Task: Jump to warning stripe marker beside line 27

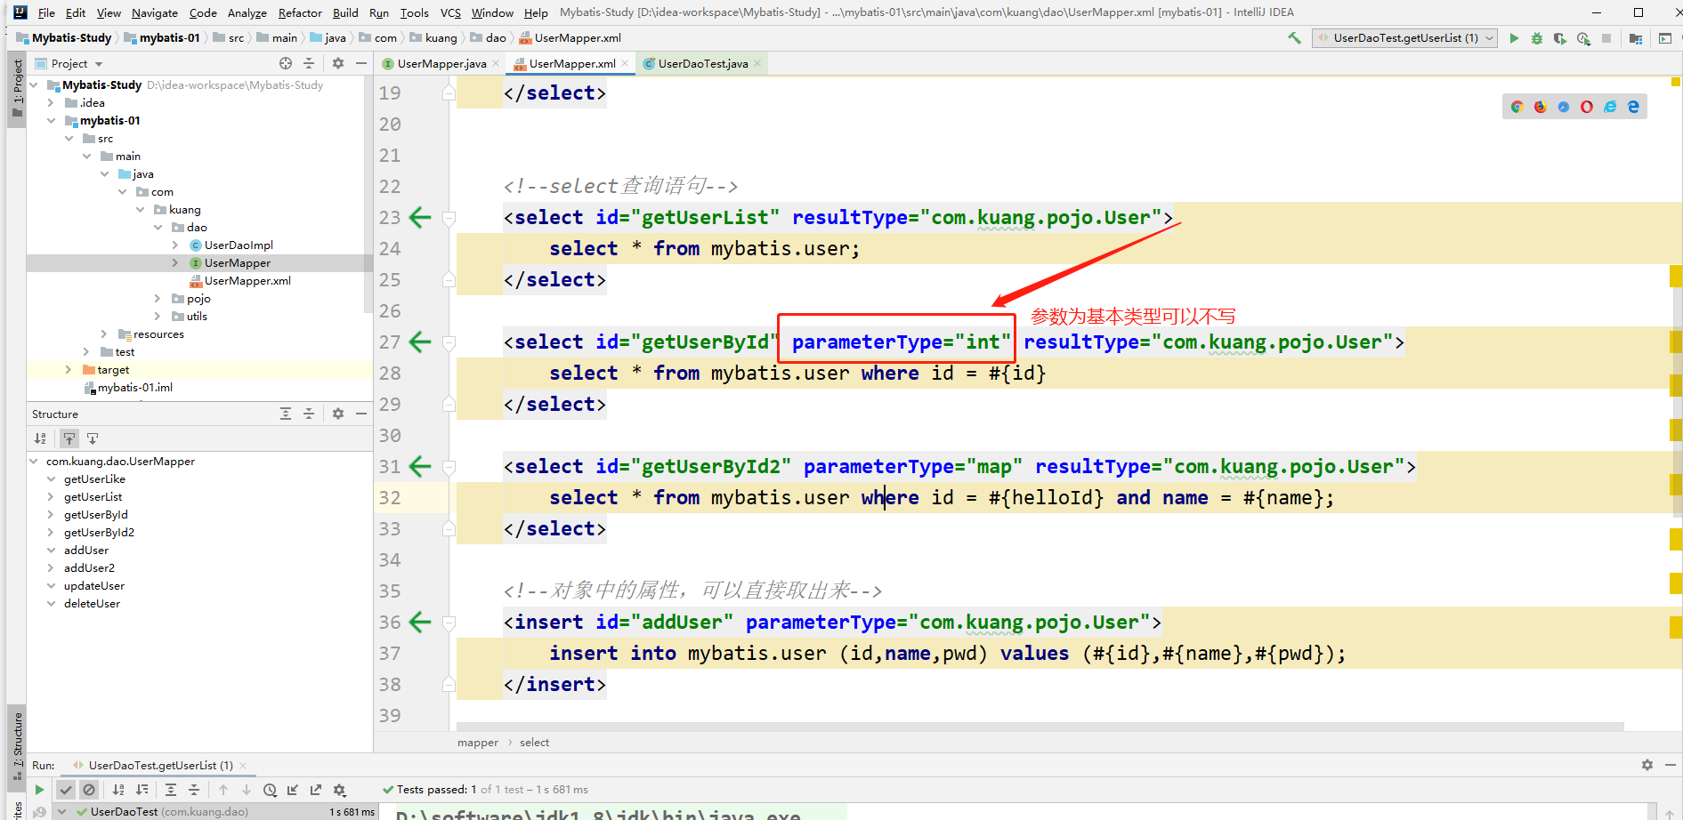Action: tap(1676, 342)
